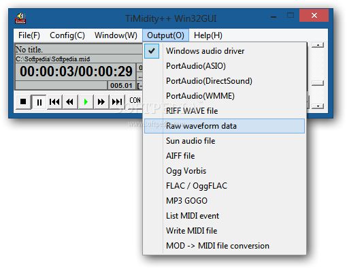Choose PortAudio(ASIO) output
Viewport: 347px width, 269px height.
(225, 66)
